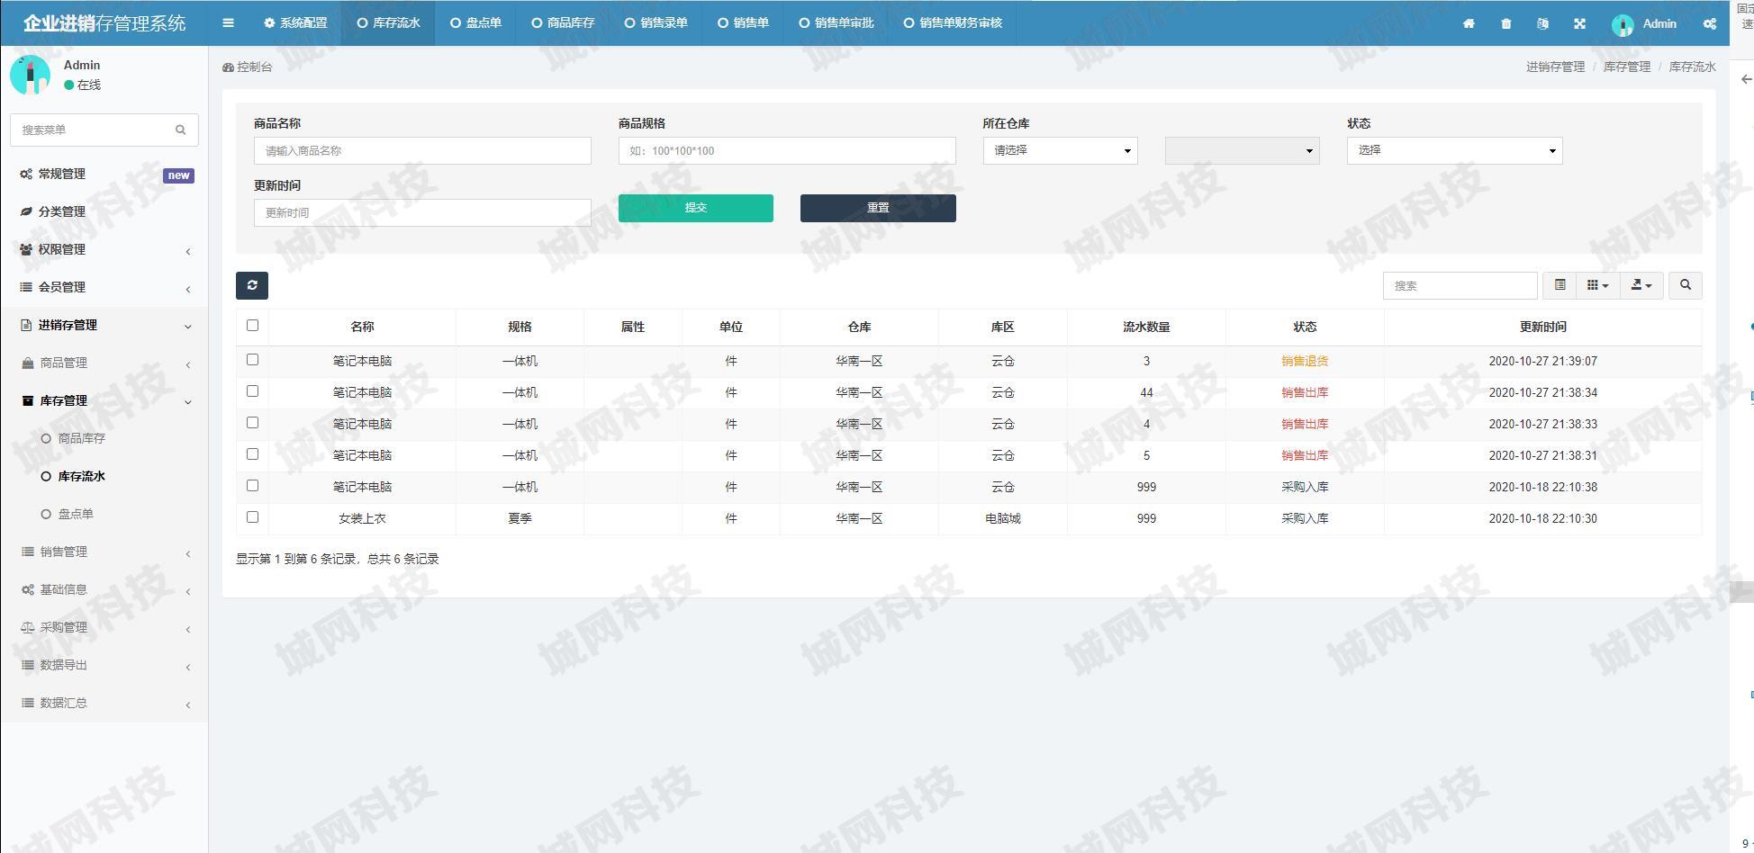Click the 控制台 dashboard icon link
This screenshot has height=853, width=1754.
[248, 67]
